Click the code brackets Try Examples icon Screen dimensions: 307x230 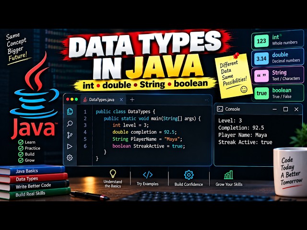coord(148,174)
